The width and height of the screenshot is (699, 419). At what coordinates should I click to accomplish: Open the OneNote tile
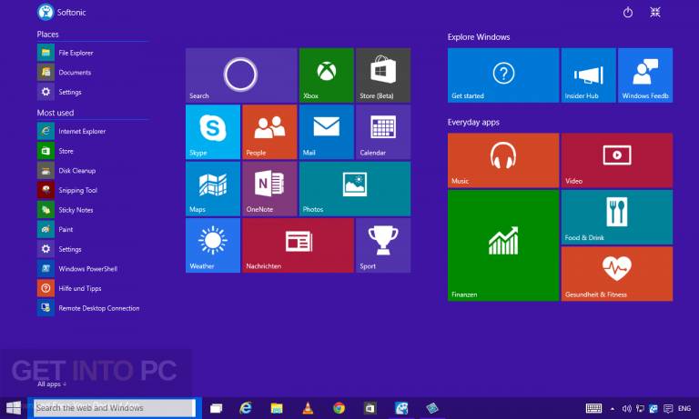coord(269,189)
